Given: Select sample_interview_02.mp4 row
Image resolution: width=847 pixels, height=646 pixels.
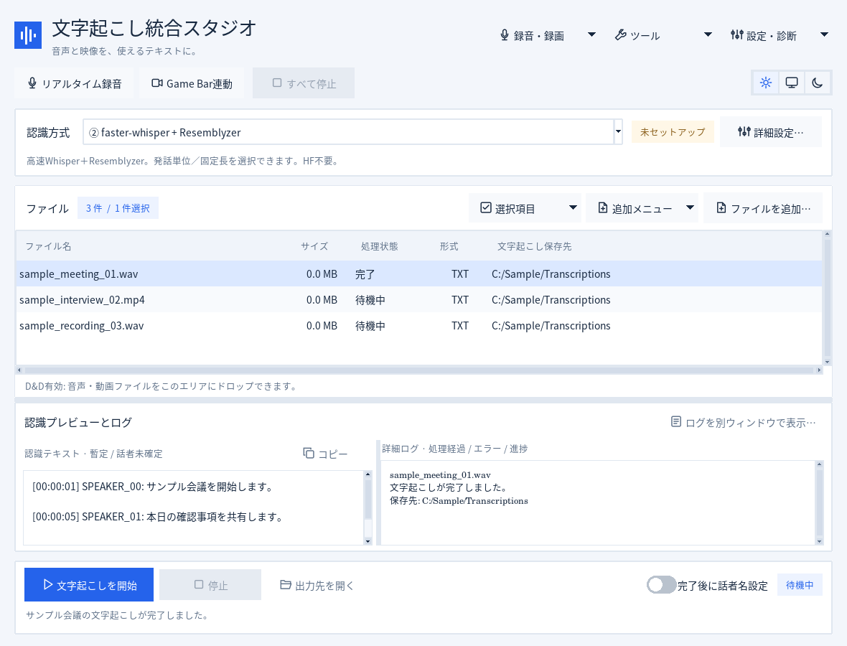Looking at the screenshot, I should [x=419, y=300].
